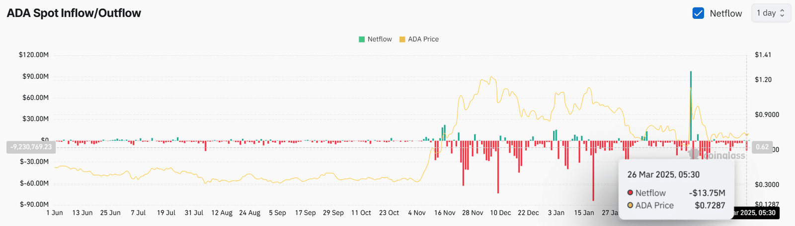
Task: Click the yellow ADA Price legend square
Action: [402, 39]
